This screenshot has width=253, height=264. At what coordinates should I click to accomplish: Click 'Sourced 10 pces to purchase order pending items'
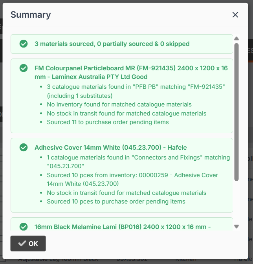(x=116, y=202)
